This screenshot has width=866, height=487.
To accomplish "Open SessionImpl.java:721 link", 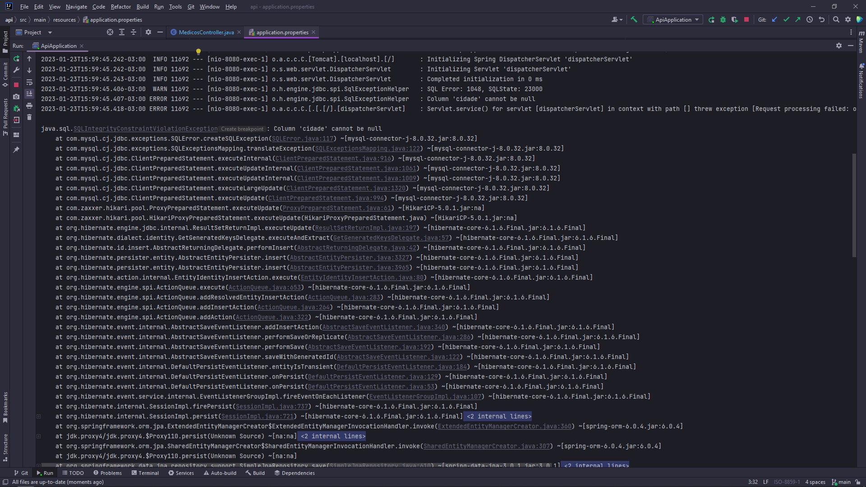I will (258, 416).
